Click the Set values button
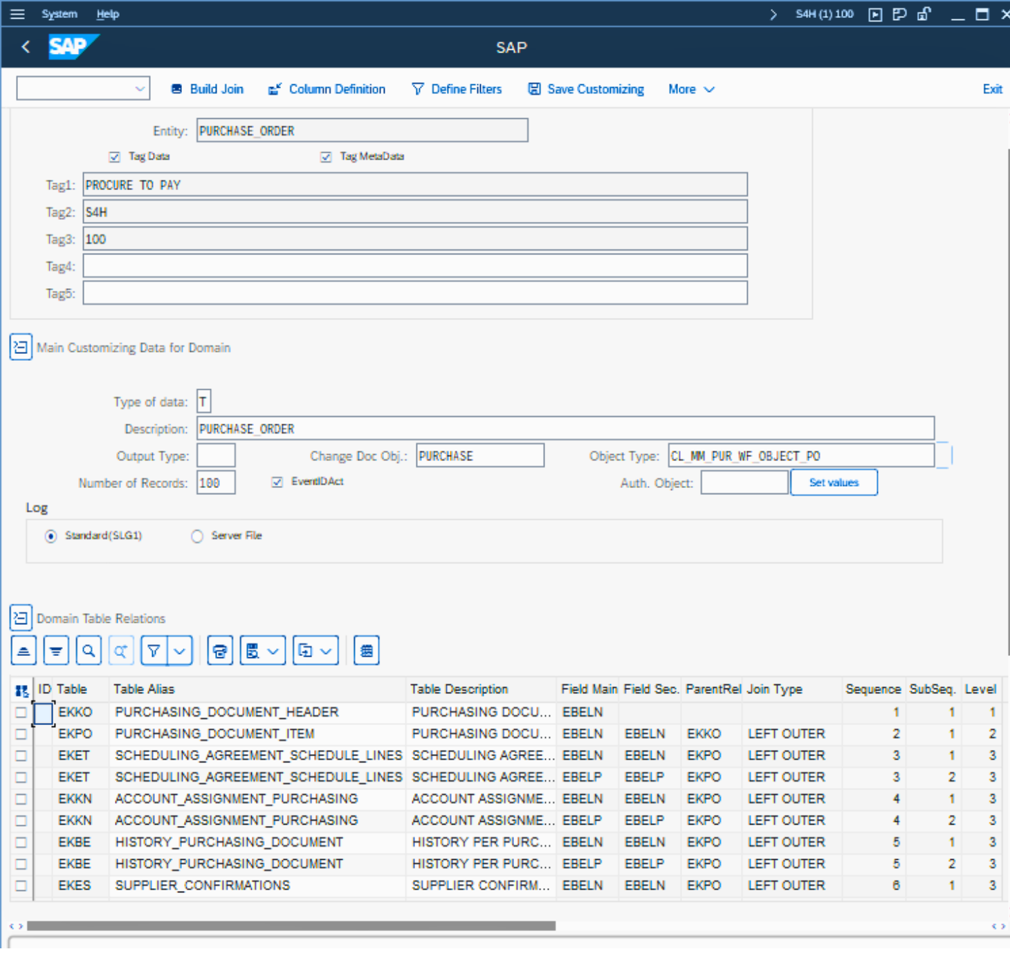Viewport: 1010px width, 958px height. tap(834, 482)
